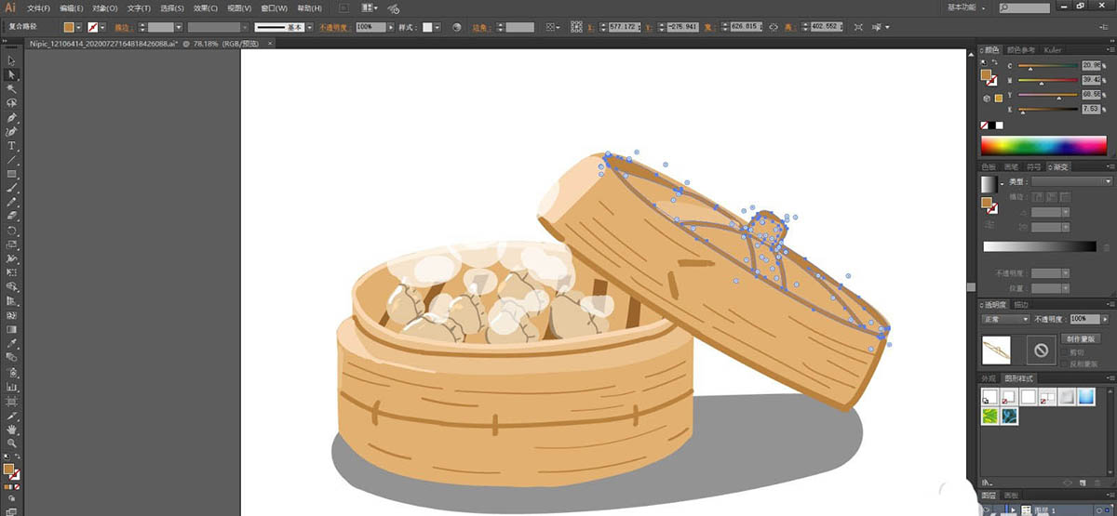Image resolution: width=1117 pixels, height=516 pixels.
Task: Click the Recolor Artwork icon in control bar
Action: click(457, 28)
